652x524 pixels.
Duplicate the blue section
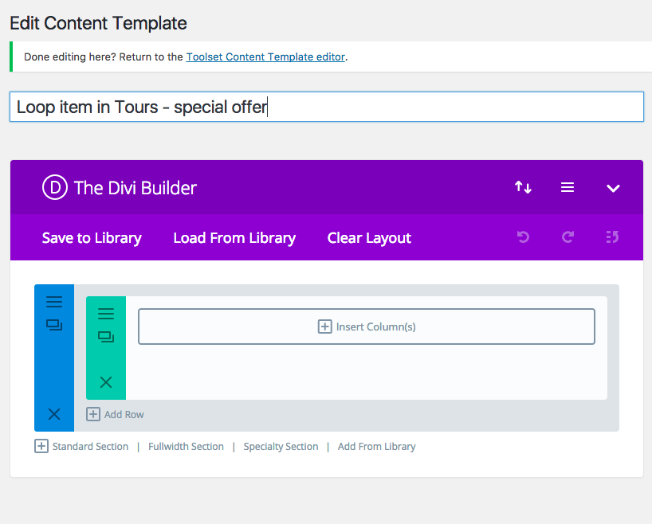click(x=54, y=325)
